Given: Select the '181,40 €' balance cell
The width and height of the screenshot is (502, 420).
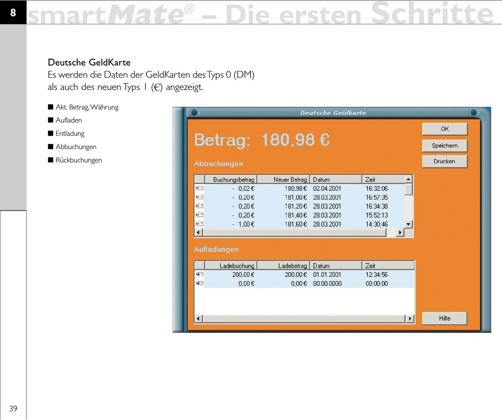Looking at the screenshot, I should point(296,215).
